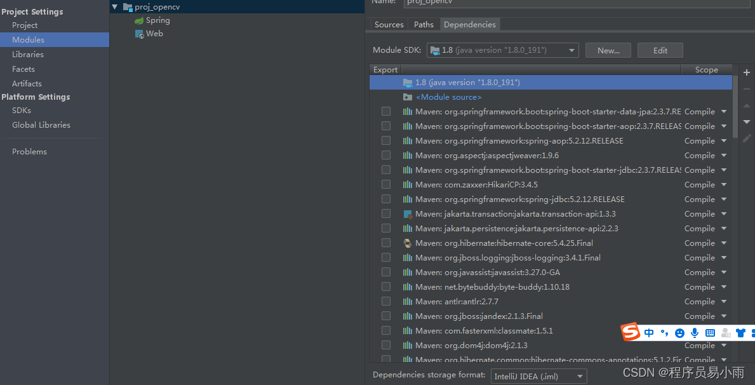The height and width of the screenshot is (385, 755).
Task: Click the New... SDK button
Action: (608, 50)
